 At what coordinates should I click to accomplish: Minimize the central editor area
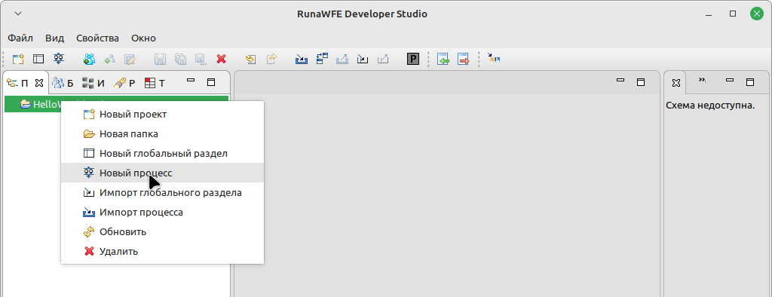621,81
